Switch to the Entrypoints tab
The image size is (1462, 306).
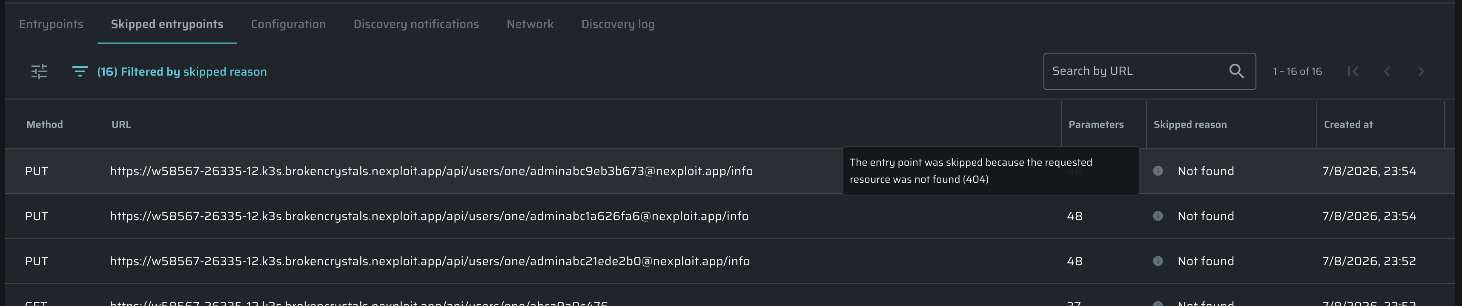point(51,24)
